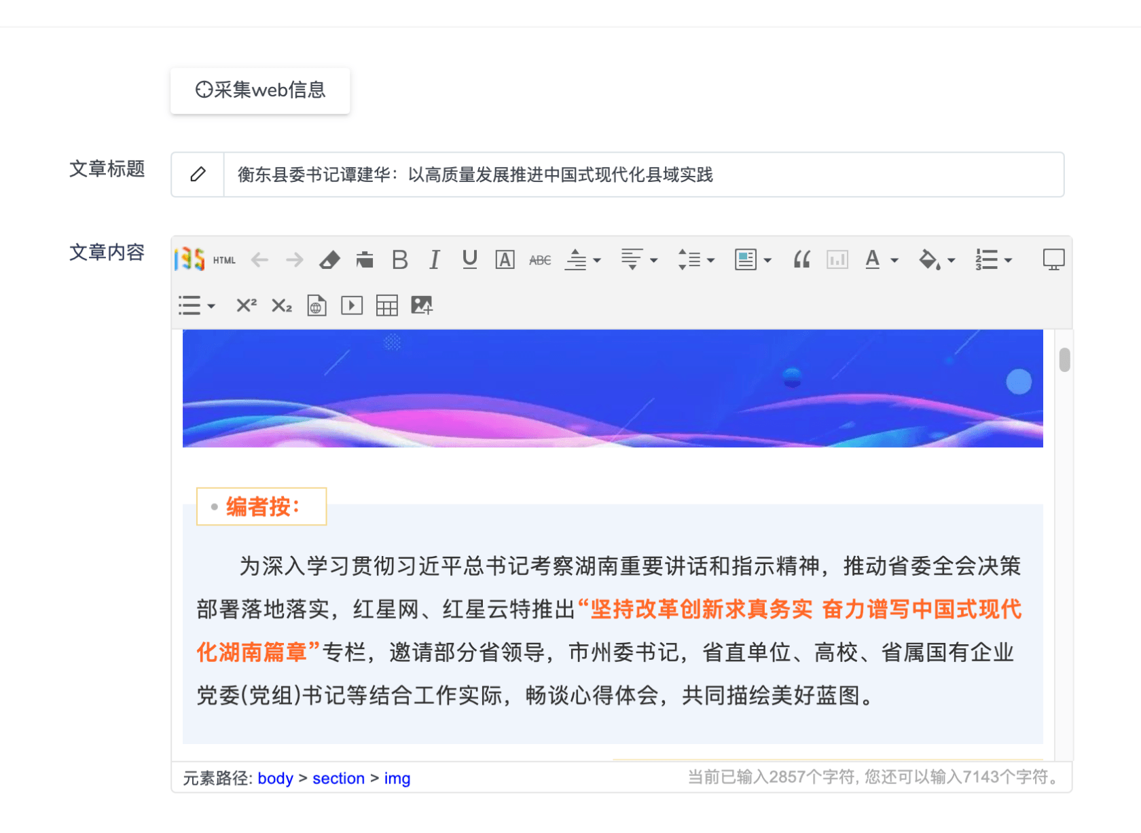
Task: Open paragraph spacing before dropdown arrow
Action: click(597, 261)
